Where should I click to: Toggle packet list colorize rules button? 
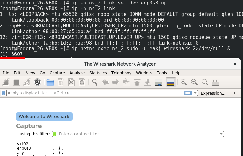click(171, 82)
